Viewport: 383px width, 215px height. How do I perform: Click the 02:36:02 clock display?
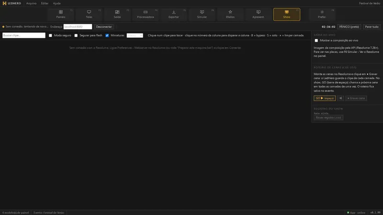tap(328, 27)
